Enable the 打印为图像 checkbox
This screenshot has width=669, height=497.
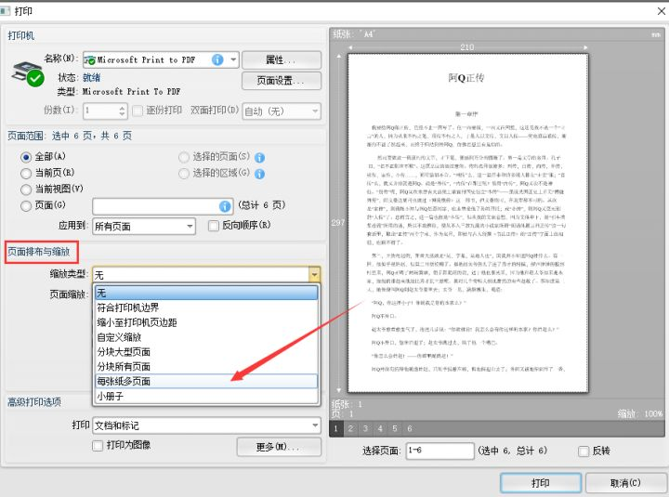tap(98, 446)
